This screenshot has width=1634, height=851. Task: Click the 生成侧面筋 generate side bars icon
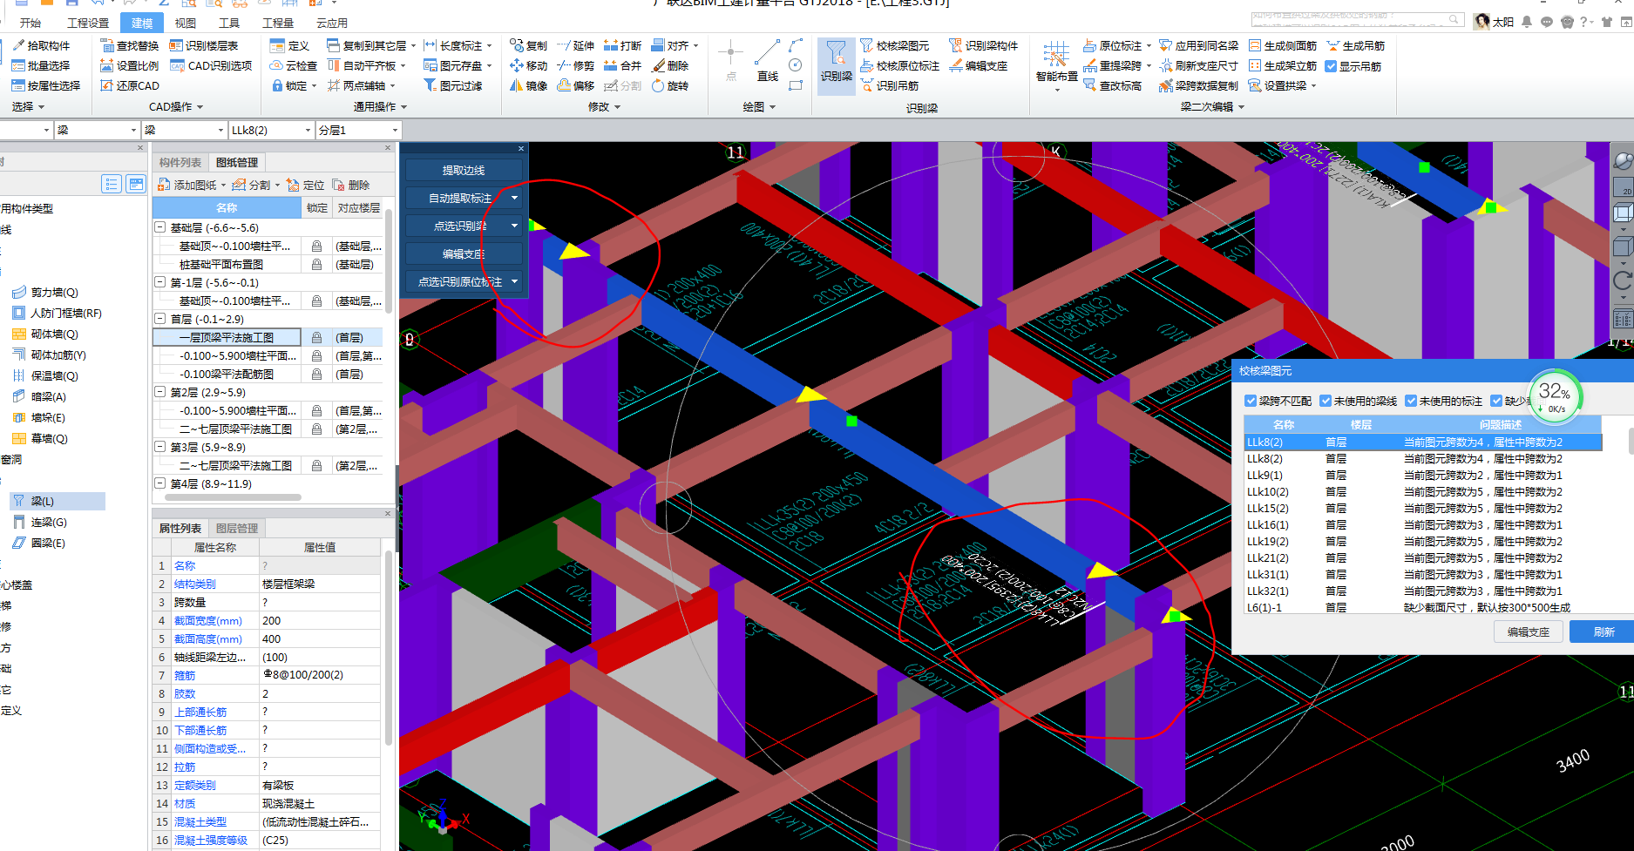(x=1256, y=45)
